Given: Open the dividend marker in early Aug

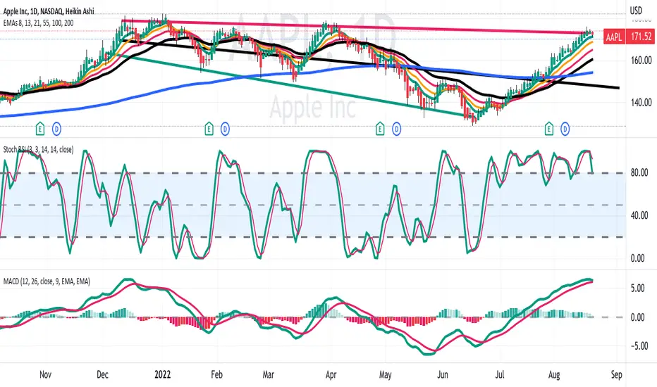Looking at the screenshot, I should point(565,129).
